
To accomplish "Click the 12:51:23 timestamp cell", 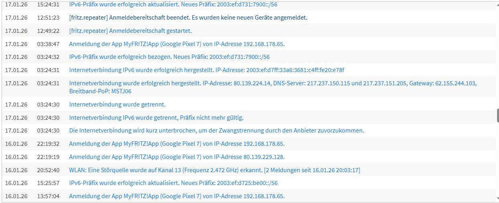I will (48, 18).
